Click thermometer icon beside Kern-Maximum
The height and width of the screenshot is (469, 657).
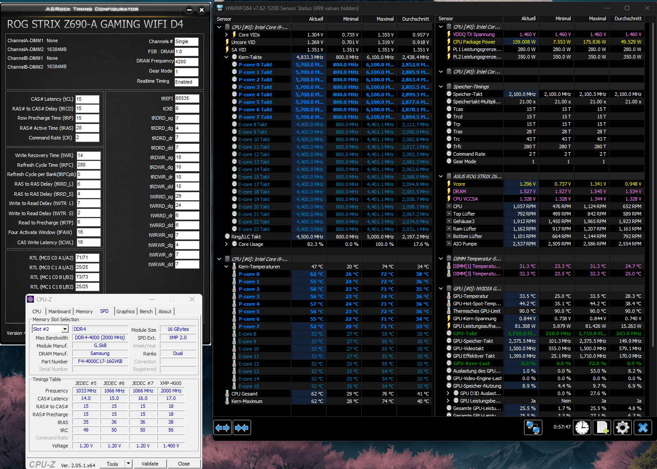(x=227, y=401)
